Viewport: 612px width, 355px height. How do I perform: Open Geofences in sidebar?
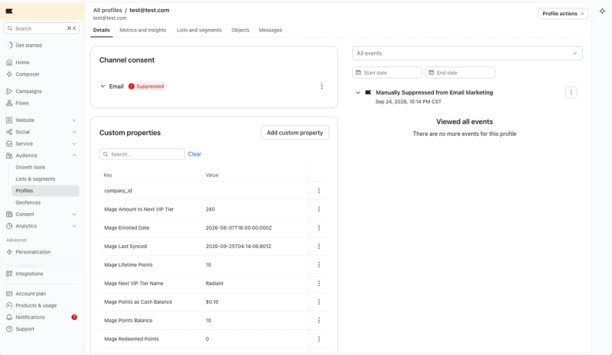tap(28, 202)
